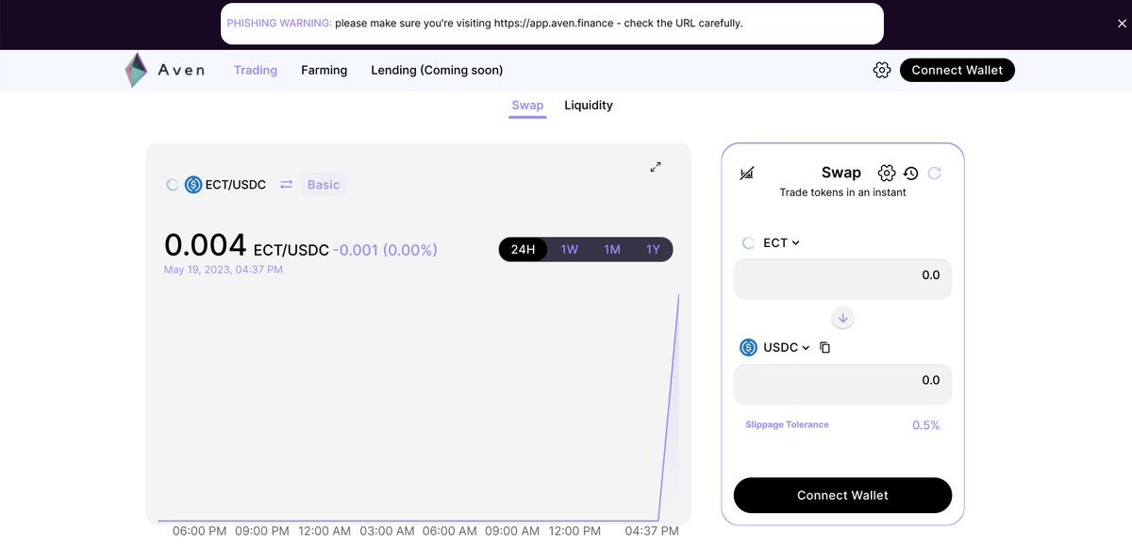Screen dimensions: 1132x547
Task: Open recent transactions history icon
Action: 910,174
